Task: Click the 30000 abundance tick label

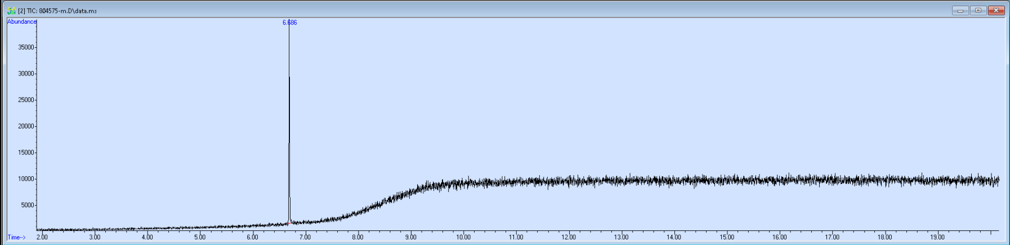Action: pyautogui.click(x=26, y=74)
